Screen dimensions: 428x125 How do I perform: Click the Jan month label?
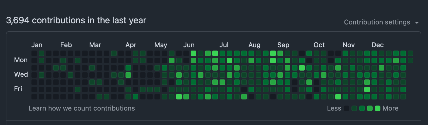coord(37,45)
